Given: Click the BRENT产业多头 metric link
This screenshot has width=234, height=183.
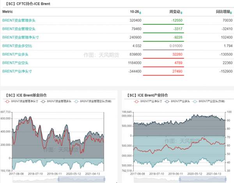Looking at the screenshot, I should click(15, 54).
